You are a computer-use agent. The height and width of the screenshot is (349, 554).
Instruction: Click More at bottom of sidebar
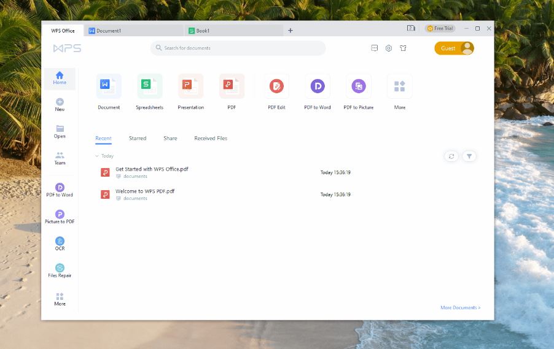60,299
